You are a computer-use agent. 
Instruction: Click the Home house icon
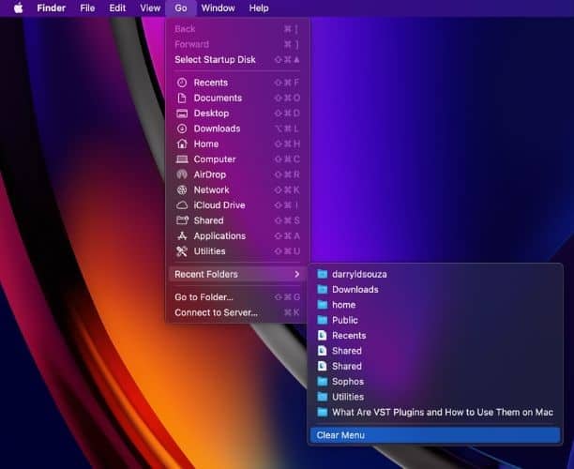[182, 144]
